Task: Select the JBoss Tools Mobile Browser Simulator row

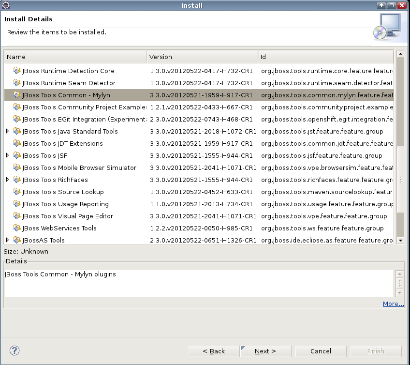Action: click(199, 167)
